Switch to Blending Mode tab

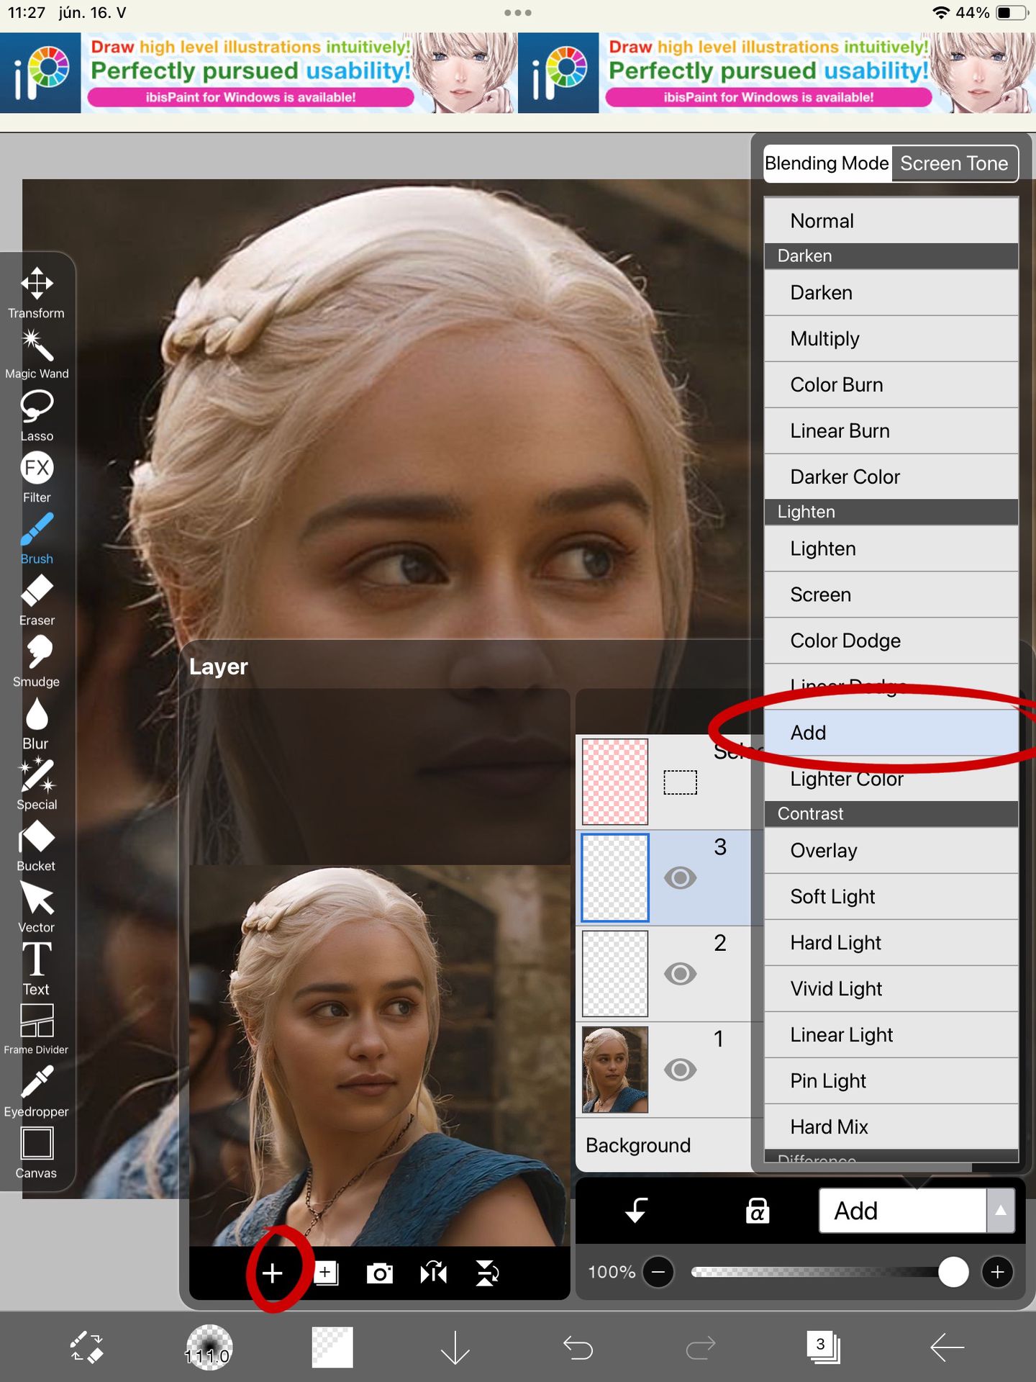pyautogui.click(x=827, y=163)
